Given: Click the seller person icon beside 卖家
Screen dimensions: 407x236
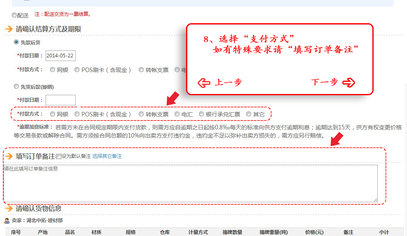Looking at the screenshot, I should coord(7,221).
